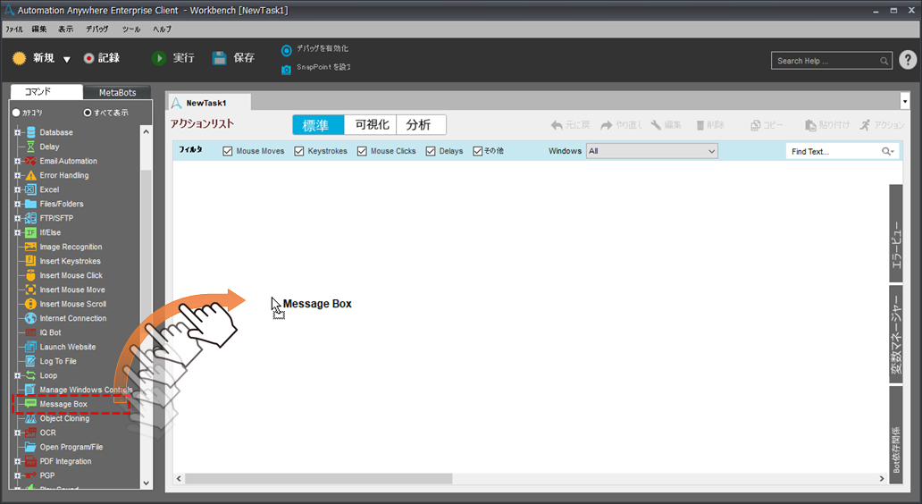922x504 pixels.
Task: Open the デバッグ menu
Action: (x=97, y=29)
